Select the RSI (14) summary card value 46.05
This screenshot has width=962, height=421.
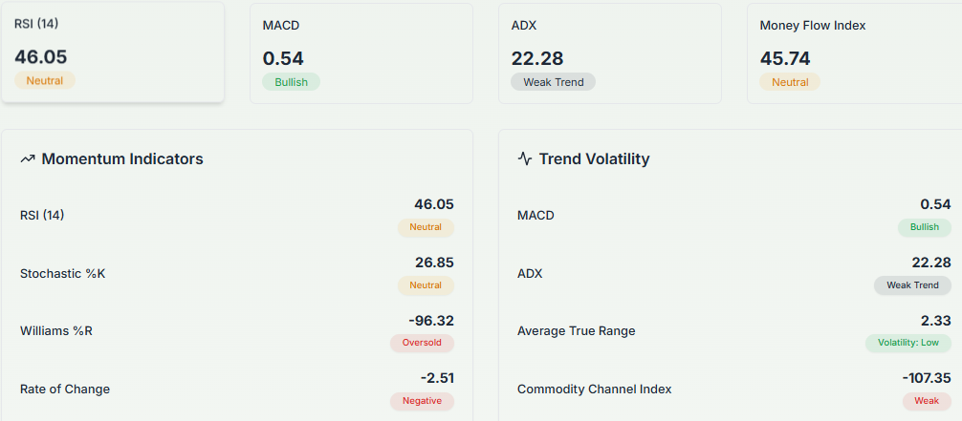41,57
